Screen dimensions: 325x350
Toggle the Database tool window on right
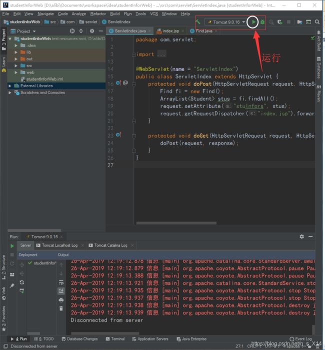pyautogui.click(x=319, y=68)
